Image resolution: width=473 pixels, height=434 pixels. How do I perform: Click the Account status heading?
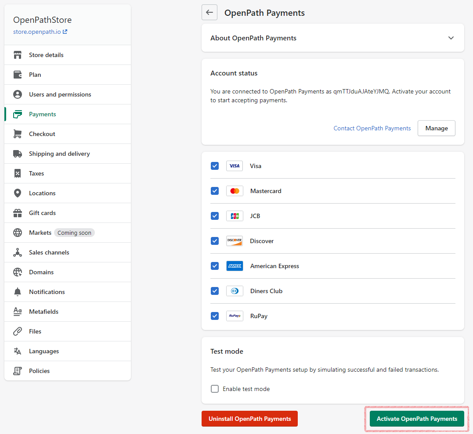pyautogui.click(x=234, y=73)
